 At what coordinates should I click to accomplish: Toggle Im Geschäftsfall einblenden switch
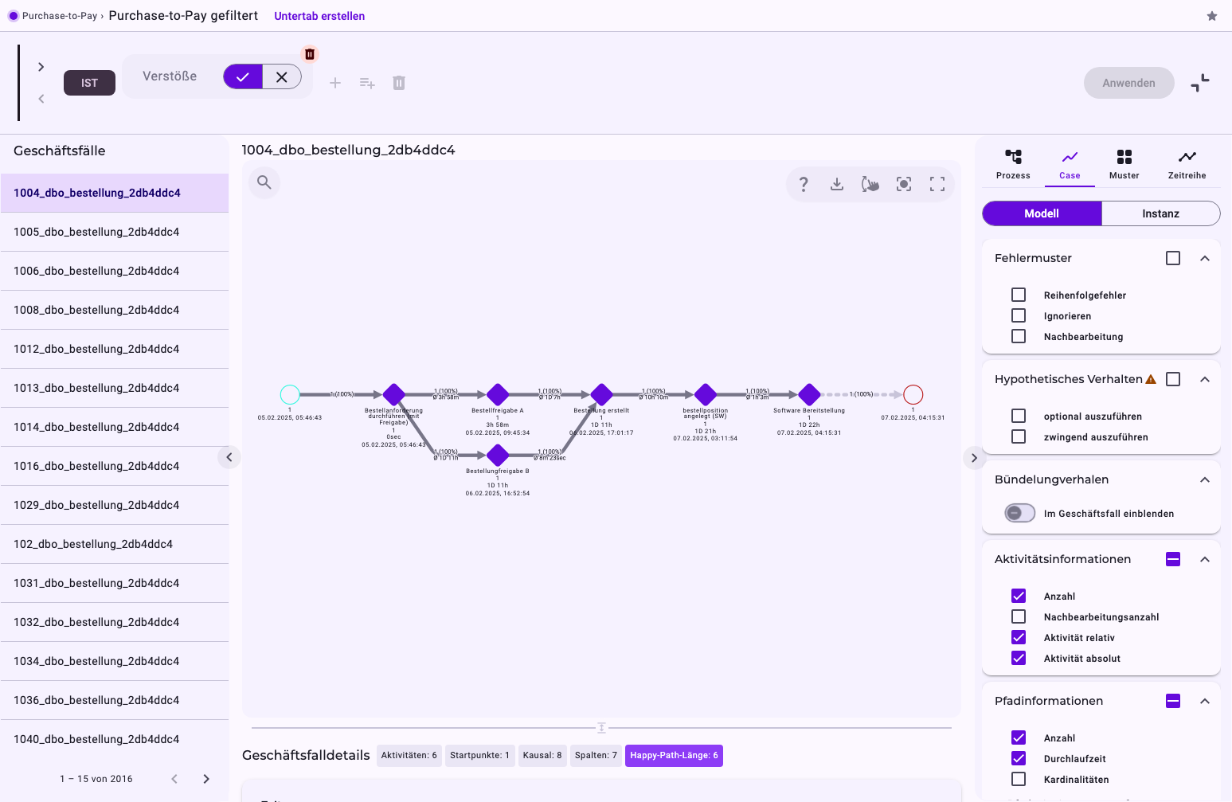(x=1019, y=513)
